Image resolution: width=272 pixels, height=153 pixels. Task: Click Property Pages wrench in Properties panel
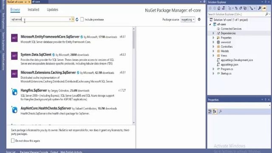(220, 111)
